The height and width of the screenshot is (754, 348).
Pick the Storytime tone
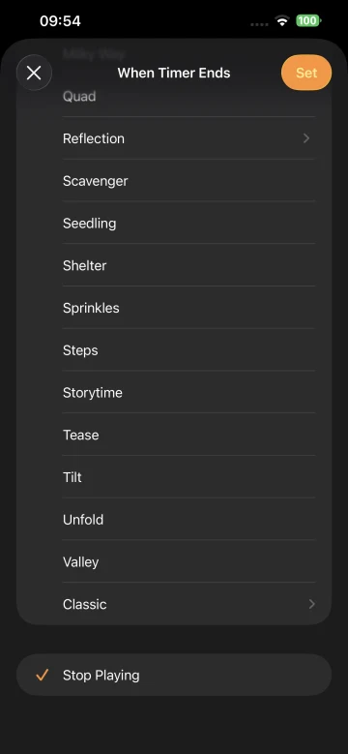coord(174,393)
